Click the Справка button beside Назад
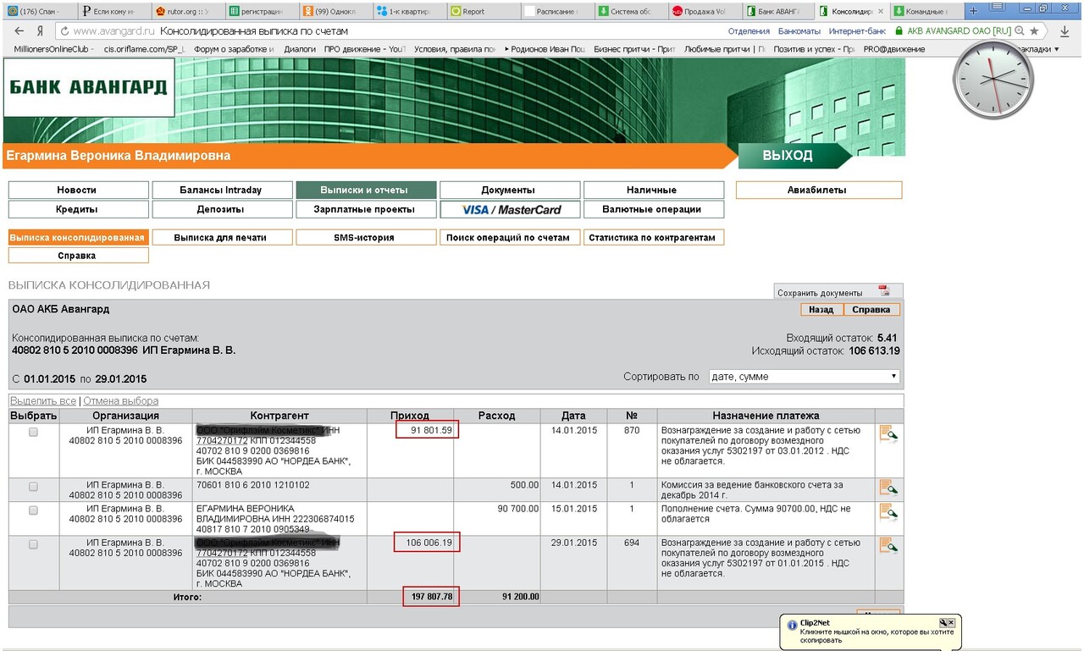Viewport: 1084px width, 651px height. (871, 310)
